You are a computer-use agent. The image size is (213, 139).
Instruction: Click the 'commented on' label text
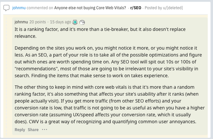coord(40,8)
